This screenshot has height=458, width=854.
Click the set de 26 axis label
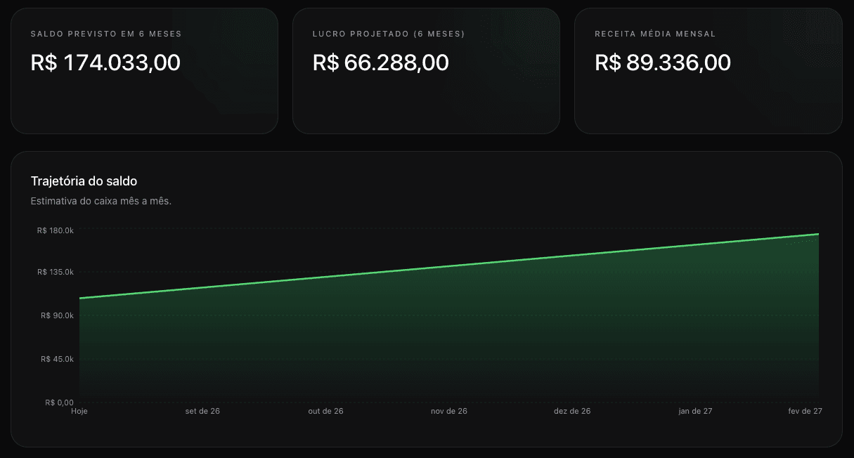pyautogui.click(x=202, y=411)
